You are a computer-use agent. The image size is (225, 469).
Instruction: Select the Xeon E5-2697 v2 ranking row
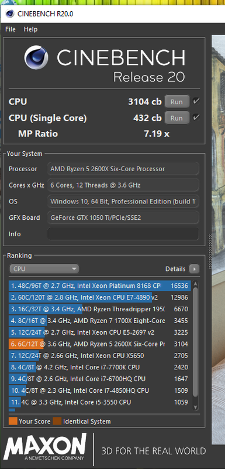(99, 332)
